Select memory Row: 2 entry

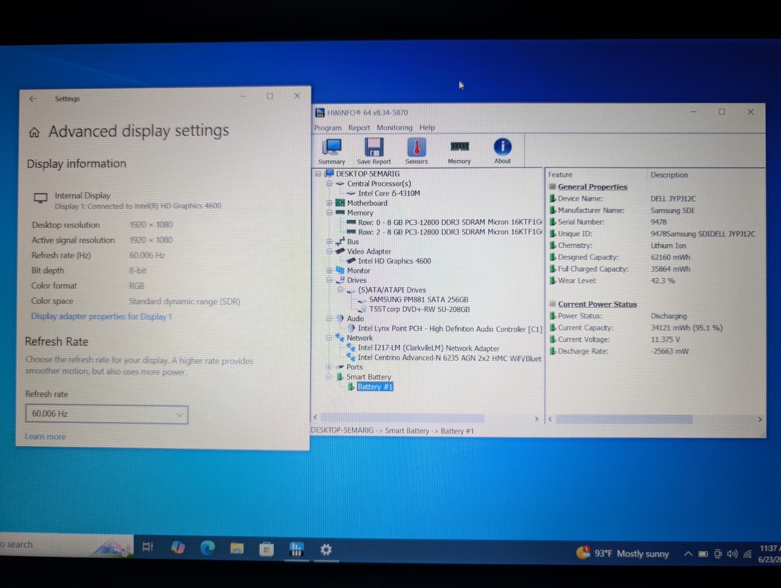tap(450, 232)
